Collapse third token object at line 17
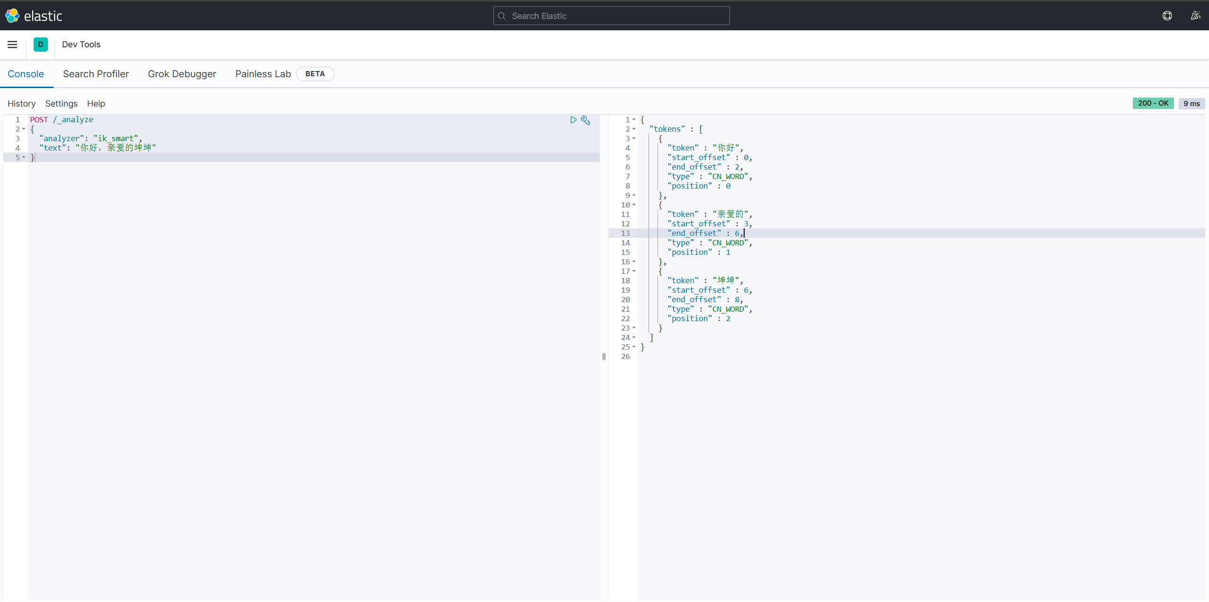Viewport: 1209px width, 602px height. (x=634, y=271)
